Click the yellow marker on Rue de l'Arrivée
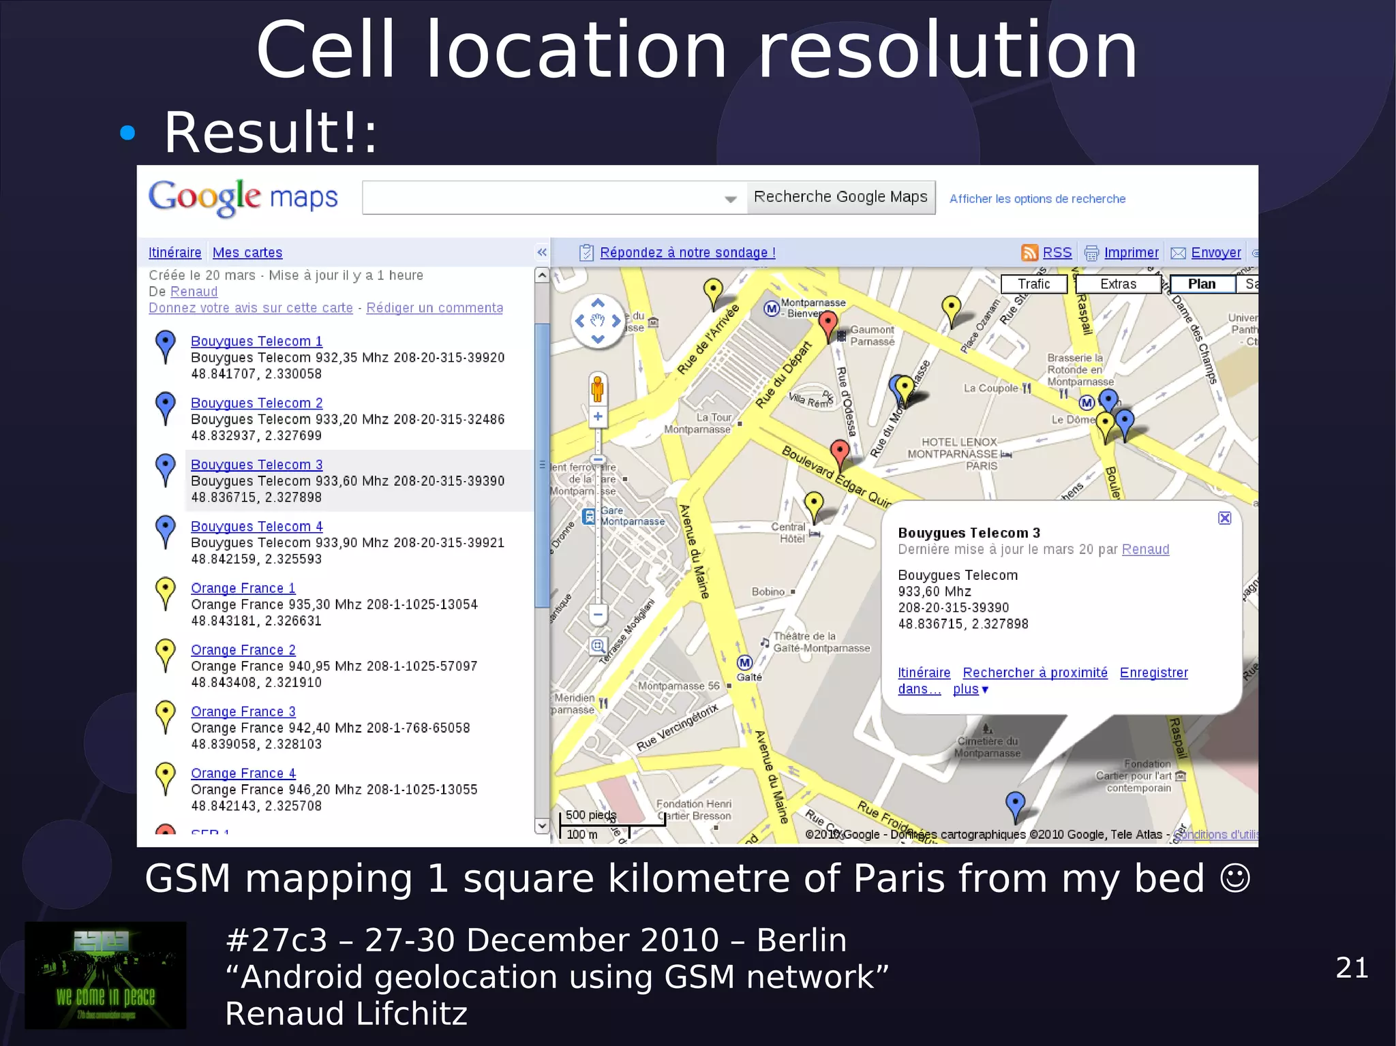The width and height of the screenshot is (1396, 1046). (x=713, y=294)
